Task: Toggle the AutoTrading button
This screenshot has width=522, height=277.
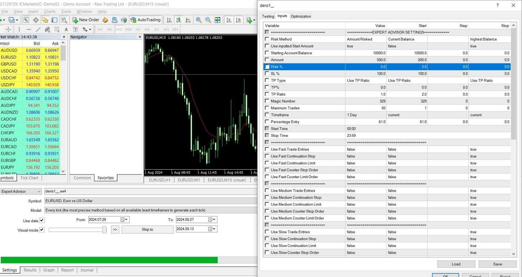Action: coord(146,20)
